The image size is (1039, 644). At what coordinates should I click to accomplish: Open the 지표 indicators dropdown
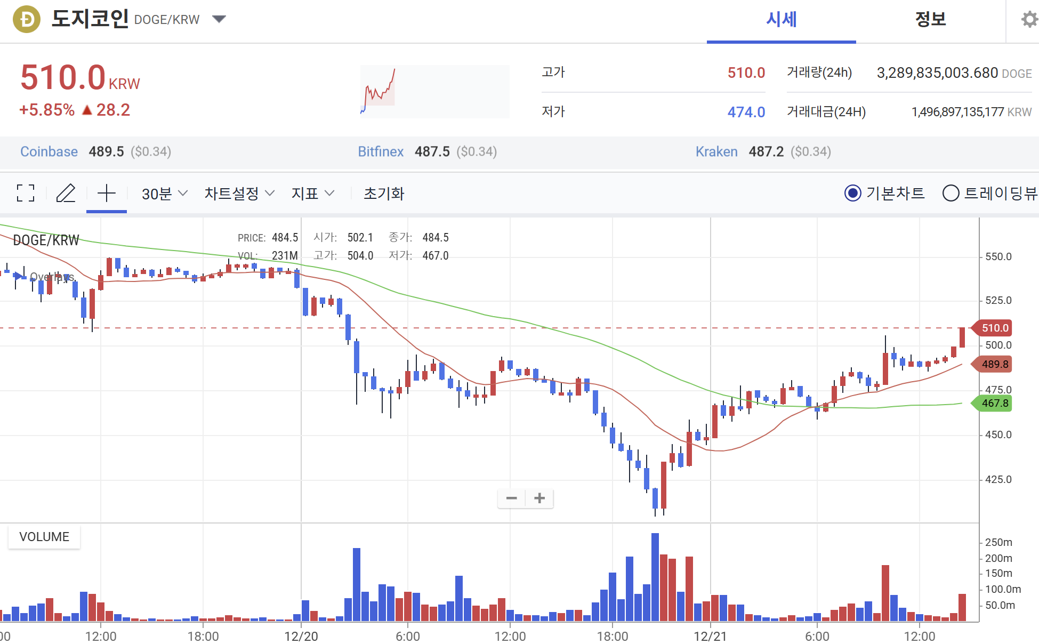(312, 194)
